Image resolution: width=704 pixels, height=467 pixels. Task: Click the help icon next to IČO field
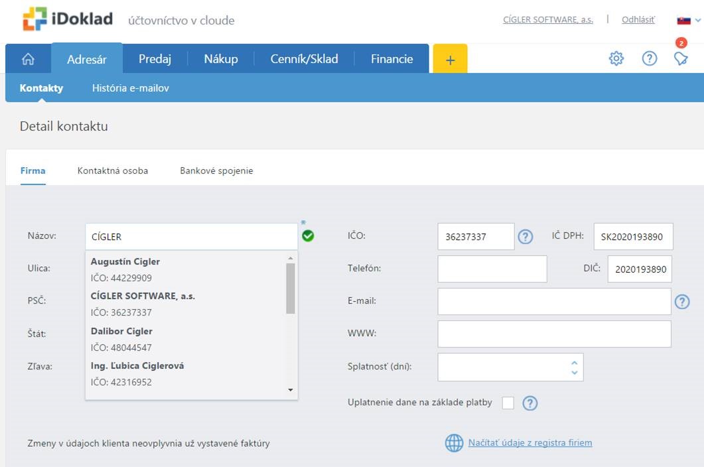tap(526, 237)
